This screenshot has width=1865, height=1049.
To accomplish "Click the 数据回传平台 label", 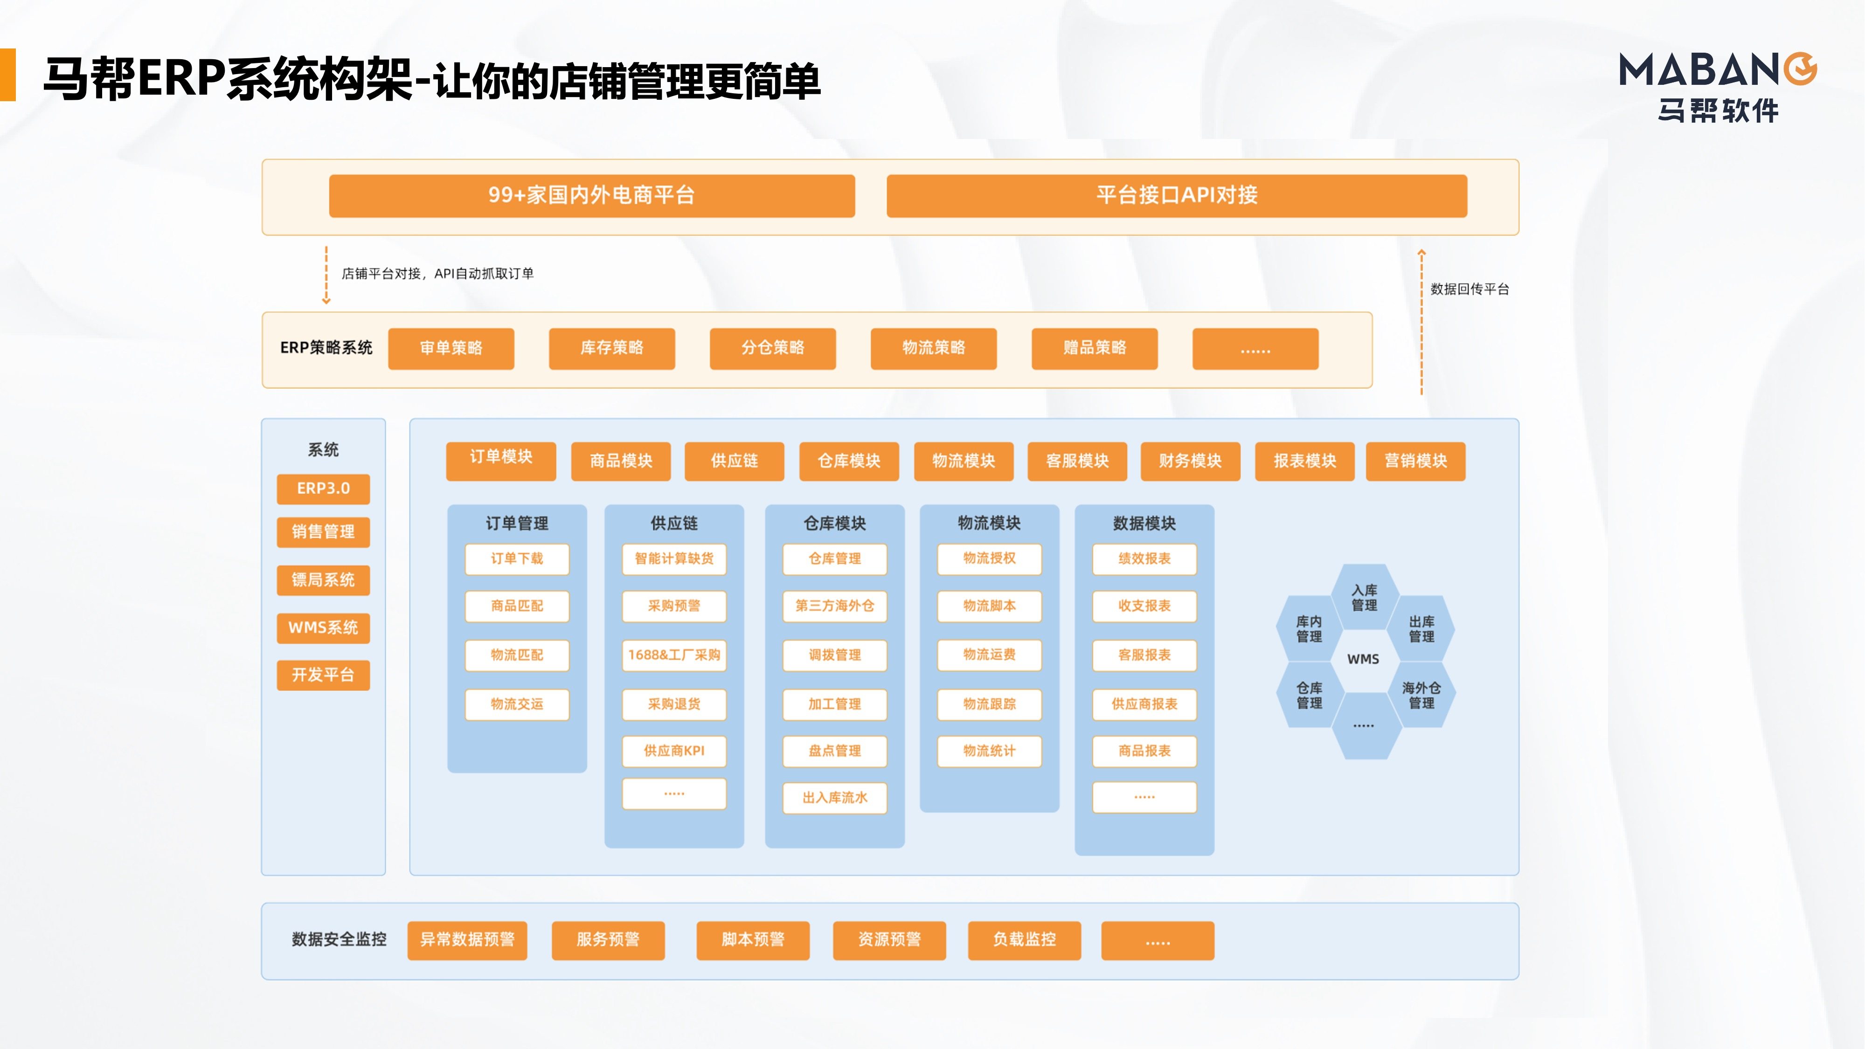I will click(x=1470, y=290).
